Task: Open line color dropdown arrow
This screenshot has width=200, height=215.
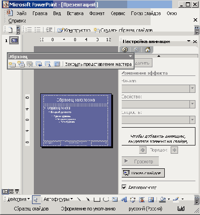Action: (183, 199)
